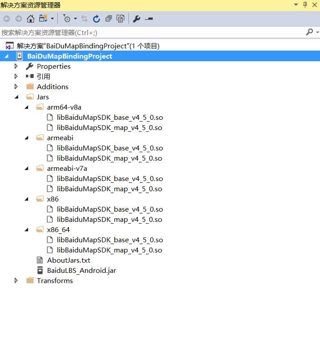The image size is (320, 339).
Task: Collapse All items in the tree
Action: point(108,19)
